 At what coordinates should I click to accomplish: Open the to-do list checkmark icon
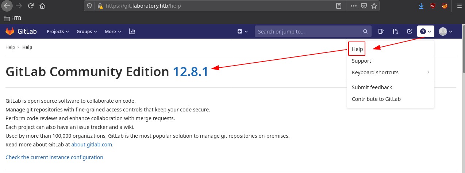coord(410,32)
